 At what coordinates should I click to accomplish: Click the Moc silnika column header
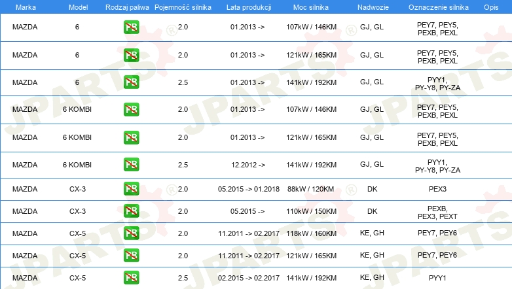(311, 7)
